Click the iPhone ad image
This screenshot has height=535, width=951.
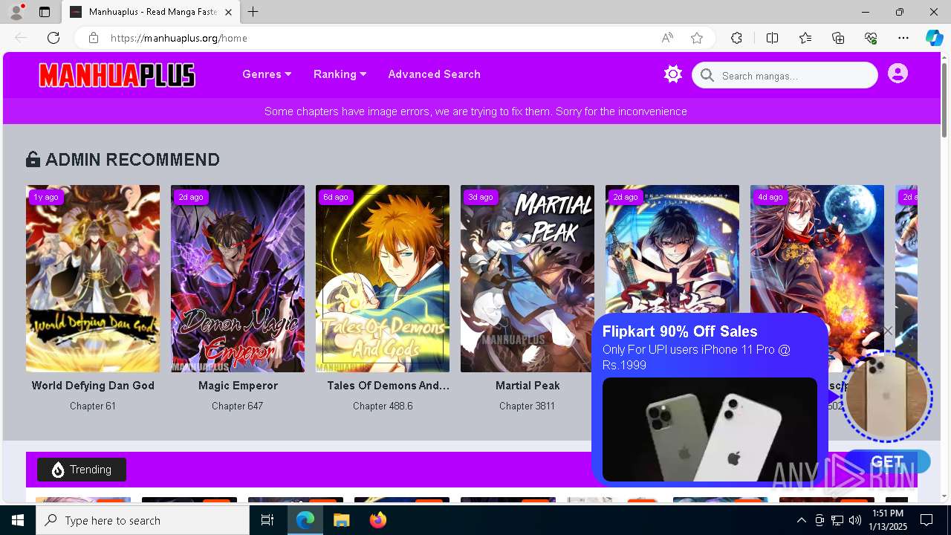coord(710,429)
